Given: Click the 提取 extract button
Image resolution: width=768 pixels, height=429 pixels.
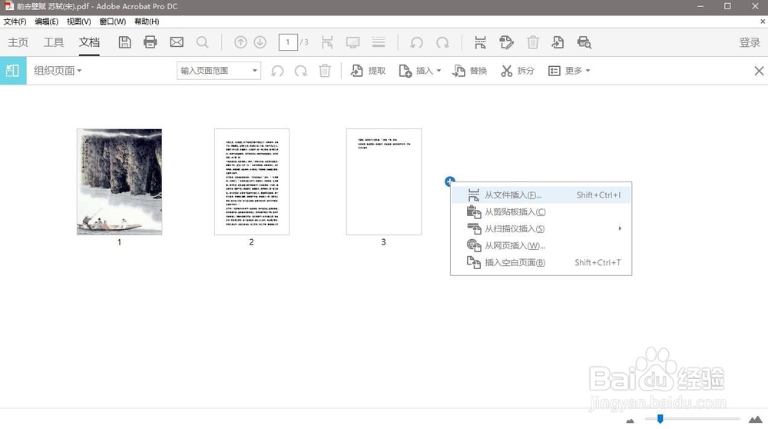Looking at the screenshot, I should pos(369,71).
